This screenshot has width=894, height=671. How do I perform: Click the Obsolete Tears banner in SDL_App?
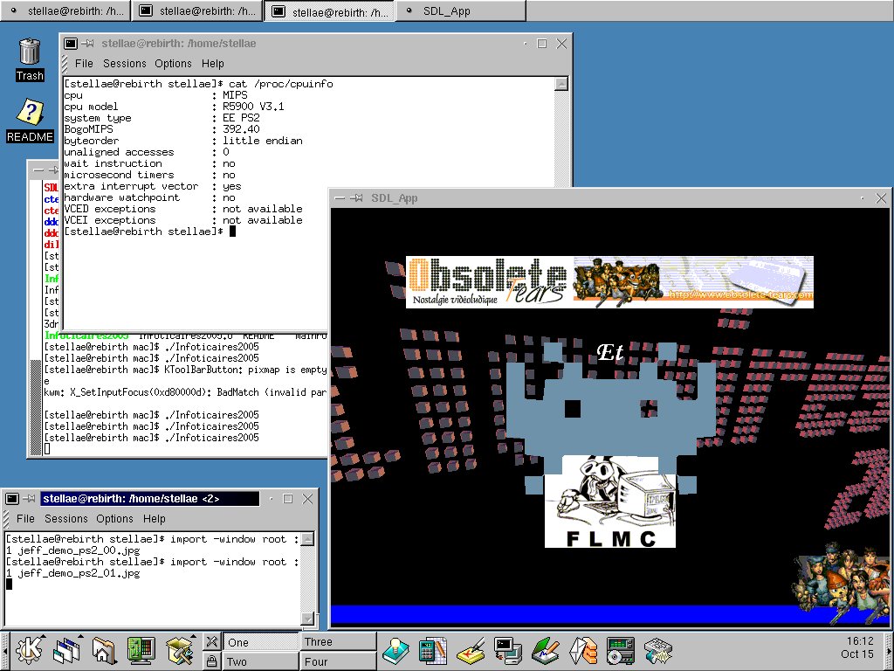[609, 282]
